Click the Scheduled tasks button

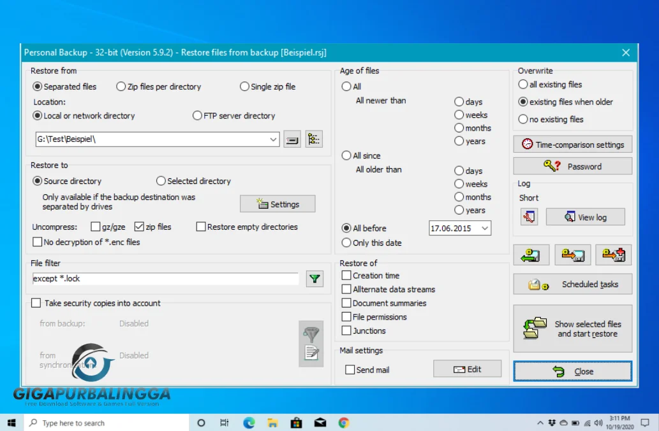click(572, 284)
